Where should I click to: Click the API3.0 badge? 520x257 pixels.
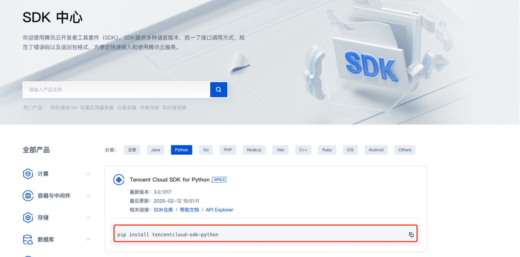[x=219, y=179]
